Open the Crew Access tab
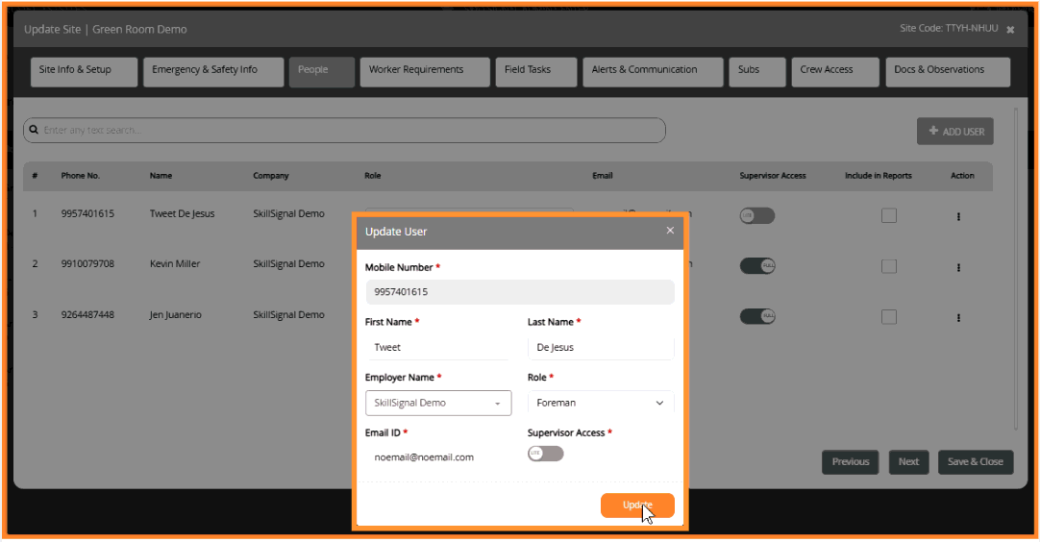This screenshot has height=542, width=1040. (x=835, y=72)
